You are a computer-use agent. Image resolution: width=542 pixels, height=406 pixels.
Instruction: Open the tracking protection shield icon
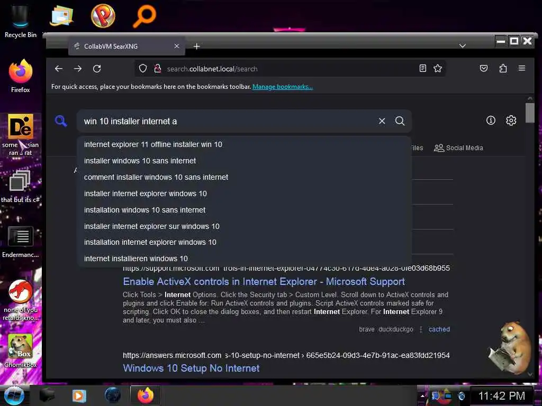(143, 68)
